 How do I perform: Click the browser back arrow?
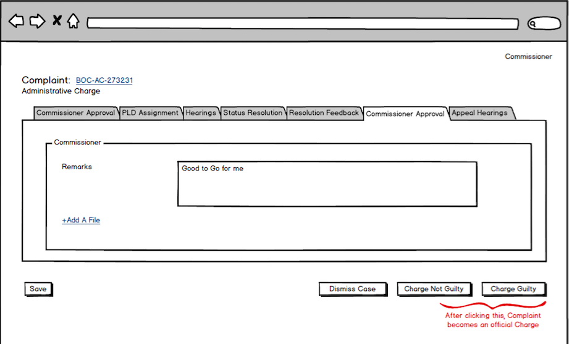[16, 22]
